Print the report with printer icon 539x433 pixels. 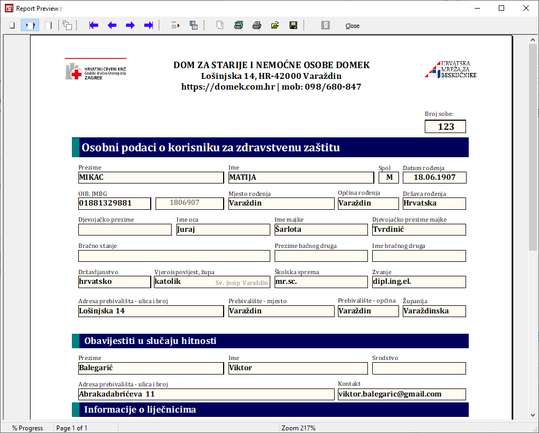click(x=257, y=25)
